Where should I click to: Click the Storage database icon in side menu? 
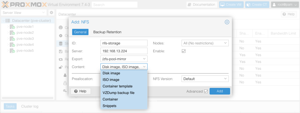(61, 44)
